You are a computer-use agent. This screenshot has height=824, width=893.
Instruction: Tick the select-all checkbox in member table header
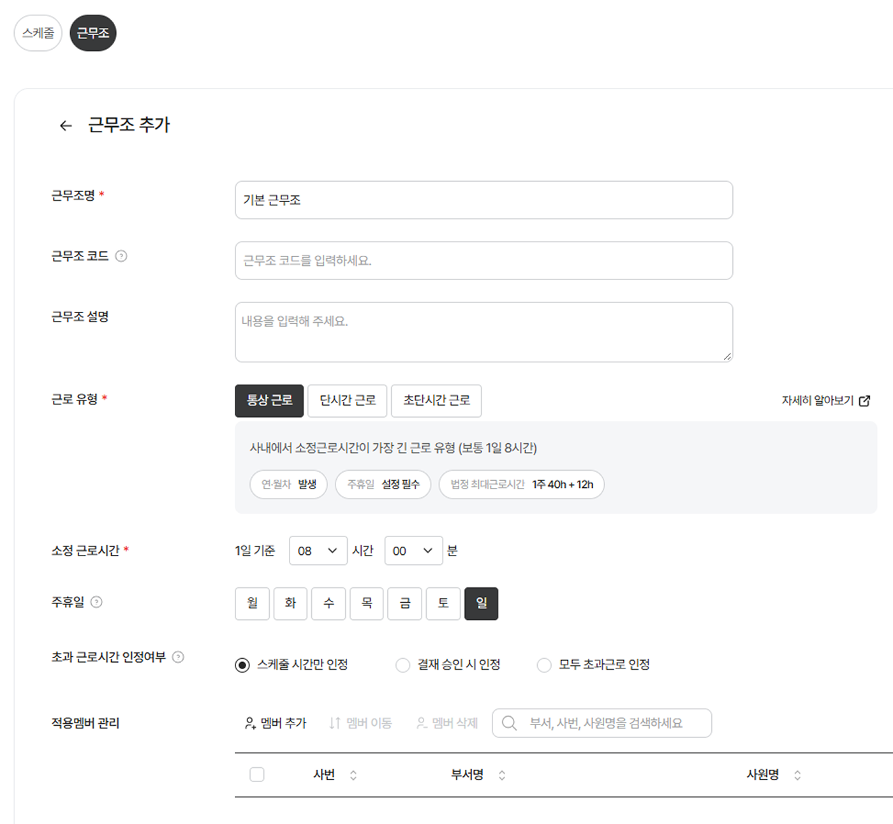257,774
